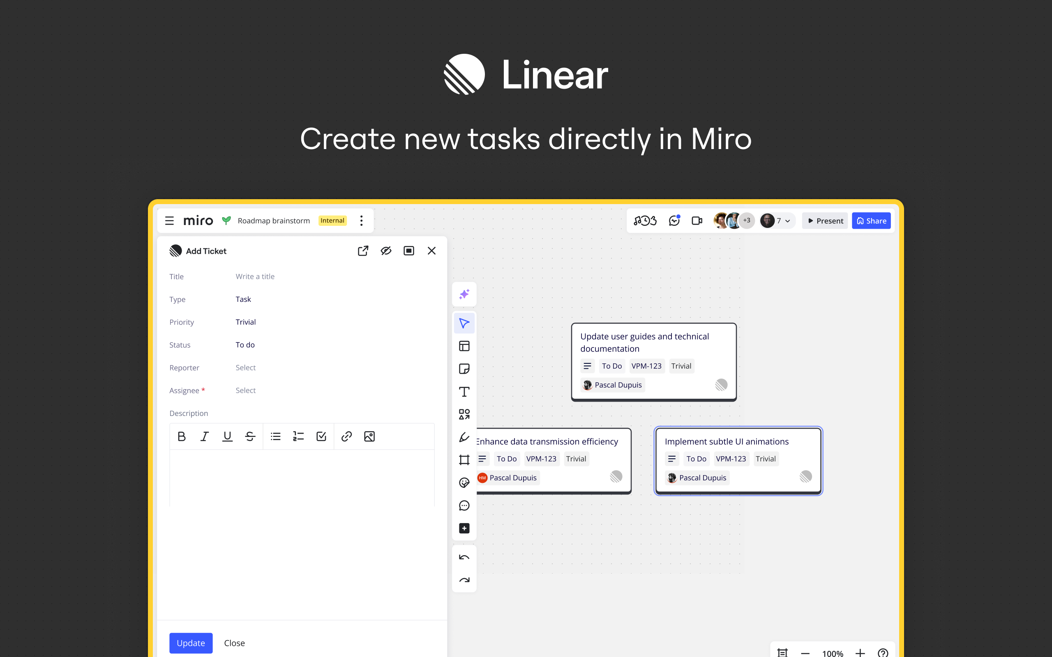Click To Do tag on Update user guides card
Screen dimensions: 1052x657
(x=611, y=366)
